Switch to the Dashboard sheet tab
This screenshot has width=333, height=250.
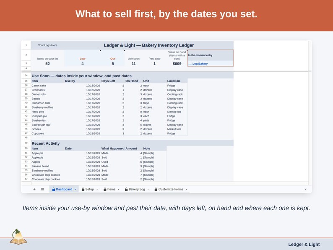pos(64,189)
